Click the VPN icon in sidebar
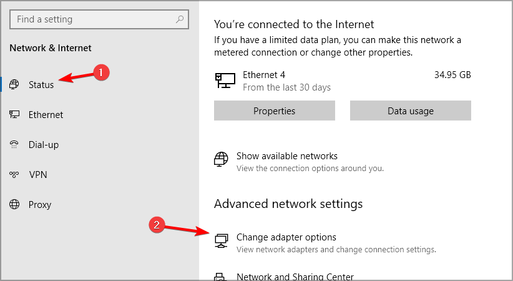 coord(14,174)
